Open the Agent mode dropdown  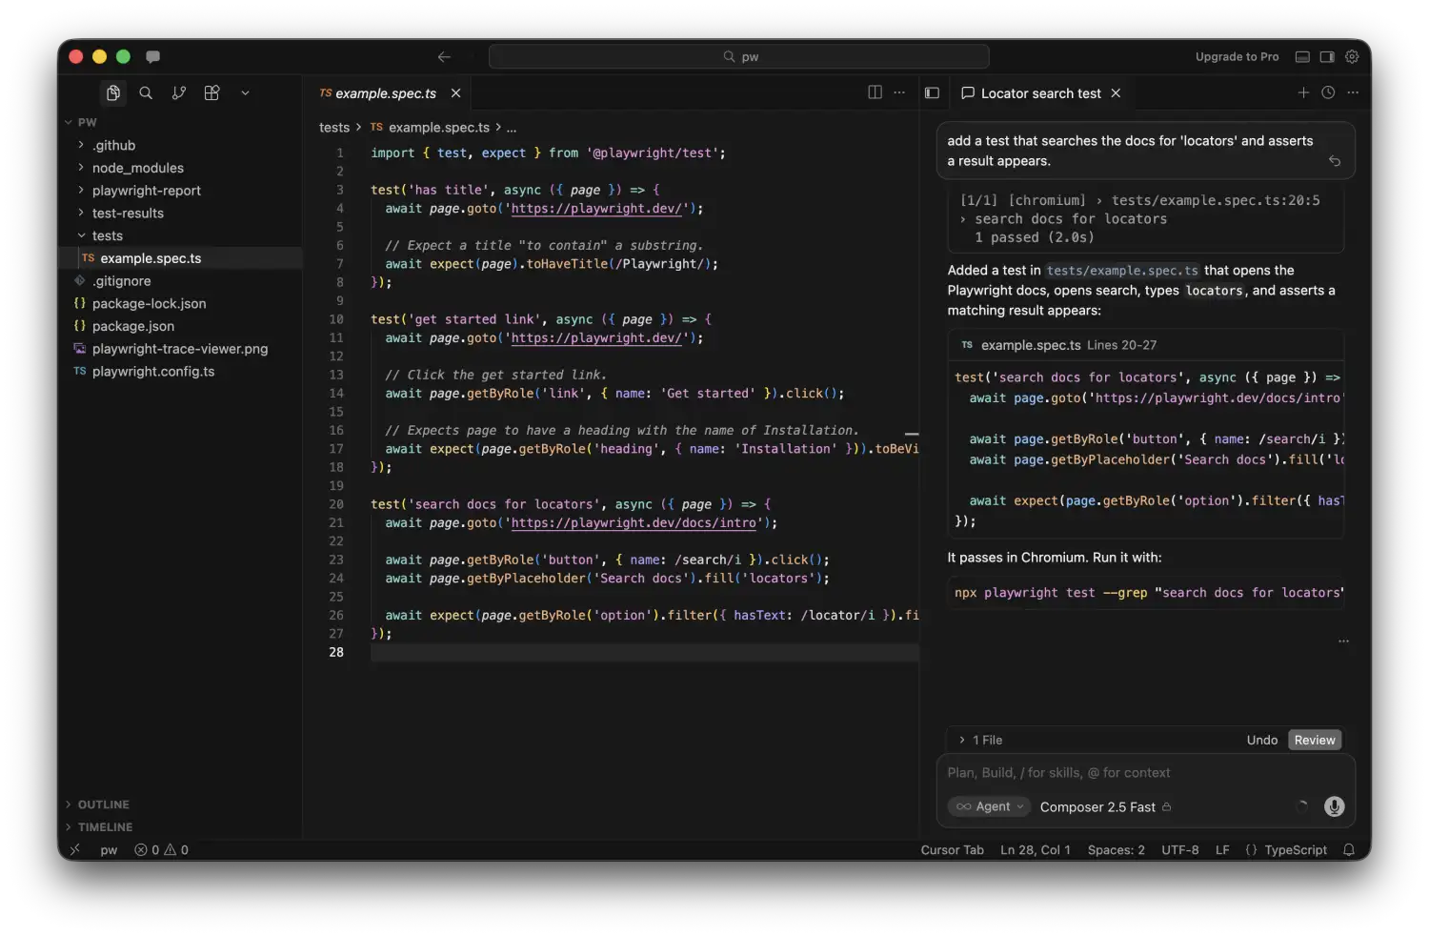(x=989, y=806)
